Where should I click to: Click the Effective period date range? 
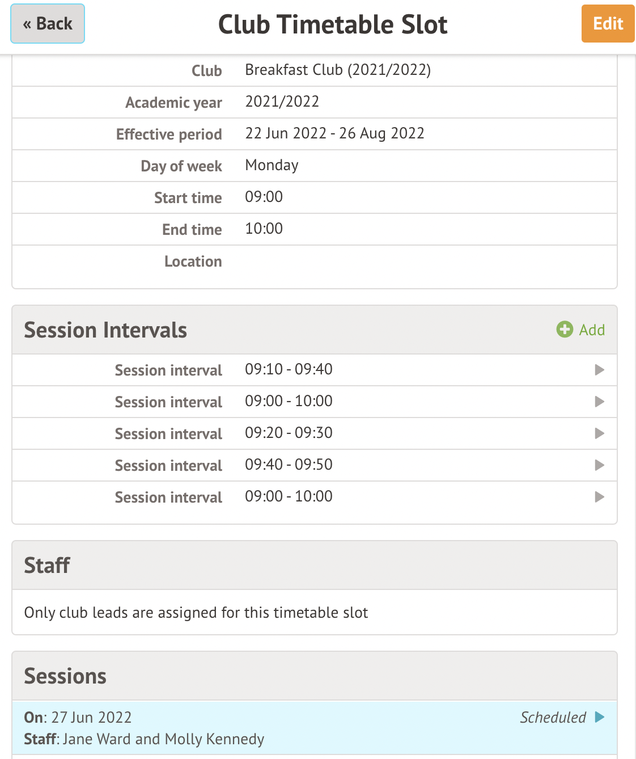click(334, 133)
